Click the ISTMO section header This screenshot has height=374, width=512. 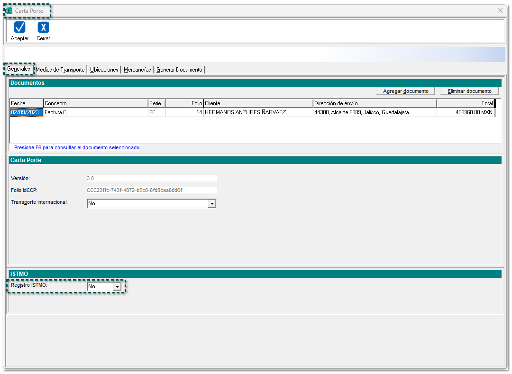click(255, 274)
